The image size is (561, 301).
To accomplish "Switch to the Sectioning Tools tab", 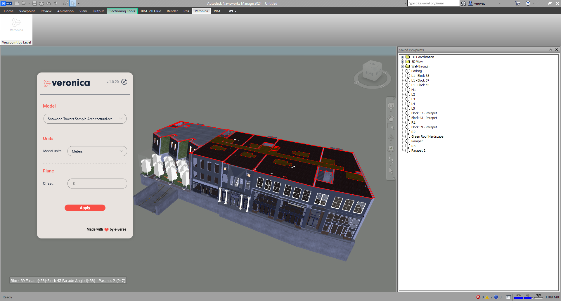I will click(122, 11).
